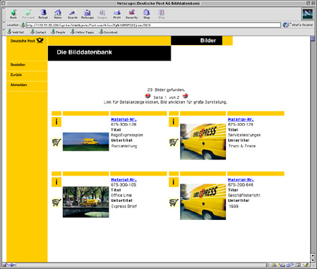Select Bestellen in the sidebar
This screenshot has height=269, width=317.
(x=18, y=65)
